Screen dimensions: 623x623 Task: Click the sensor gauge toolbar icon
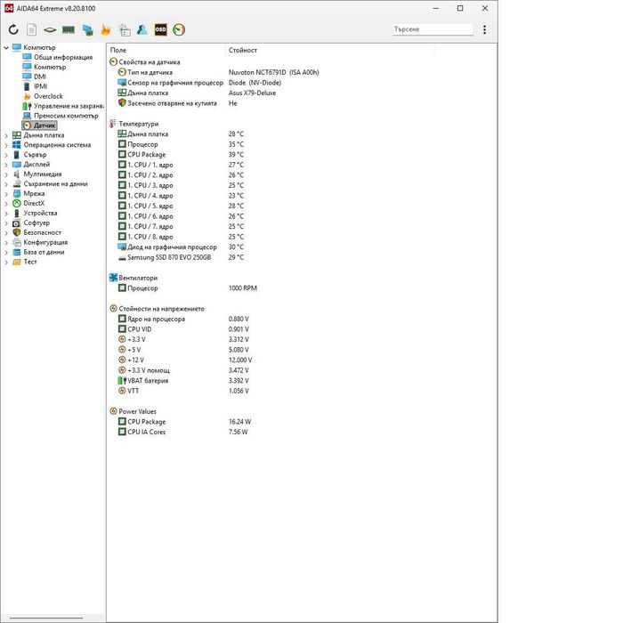tap(179, 29)
